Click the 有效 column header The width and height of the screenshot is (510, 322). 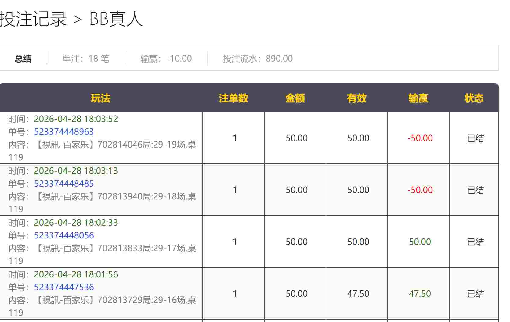point(357,98)
